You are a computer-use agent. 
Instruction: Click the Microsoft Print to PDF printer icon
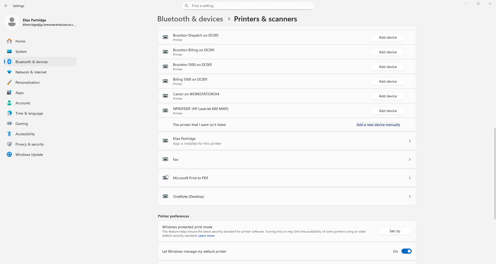coord(165,178)
